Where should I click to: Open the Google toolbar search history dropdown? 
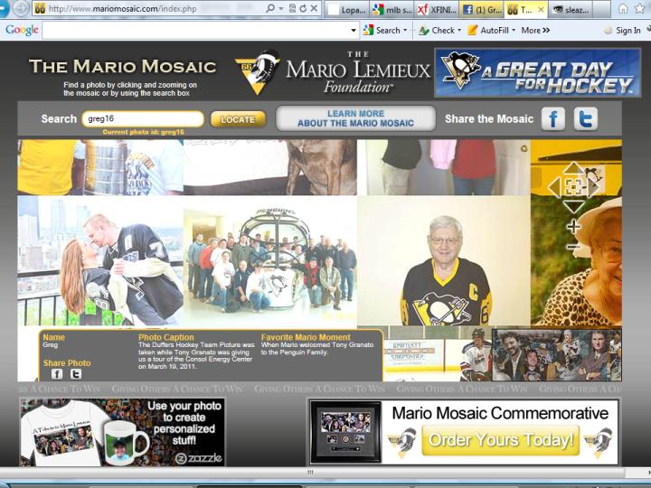[x=354, y=31]
